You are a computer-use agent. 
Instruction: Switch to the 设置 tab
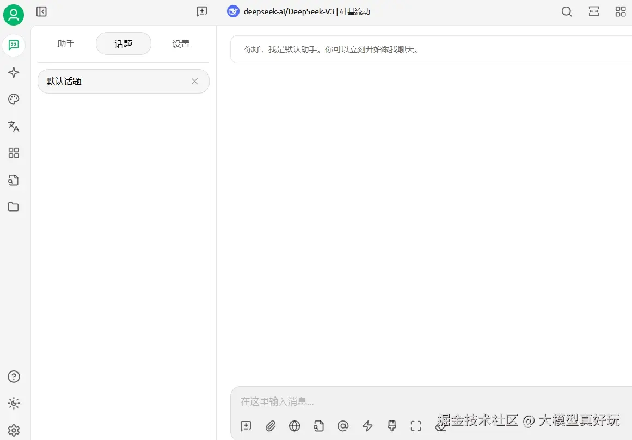point(181,44)
